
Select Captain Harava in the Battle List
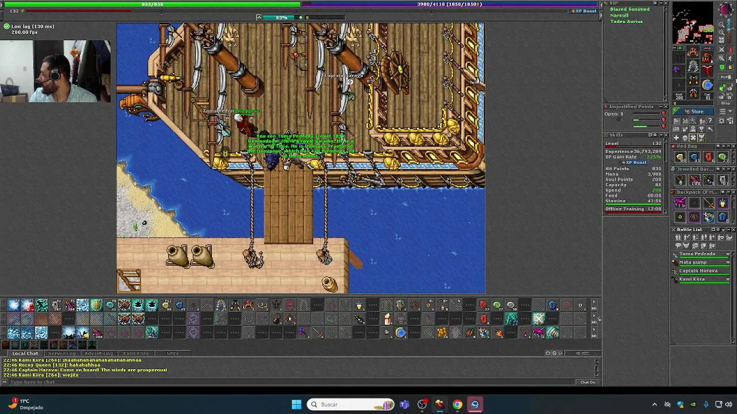701,270
